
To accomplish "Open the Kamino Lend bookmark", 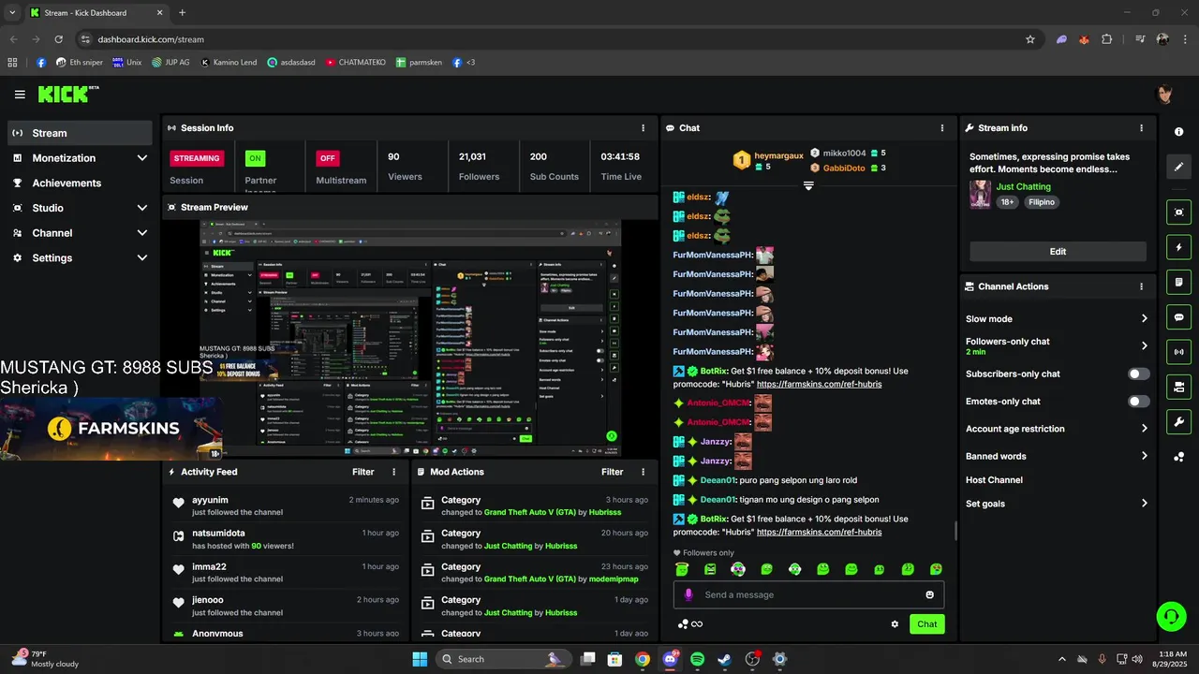I will (x=229, y=63).
